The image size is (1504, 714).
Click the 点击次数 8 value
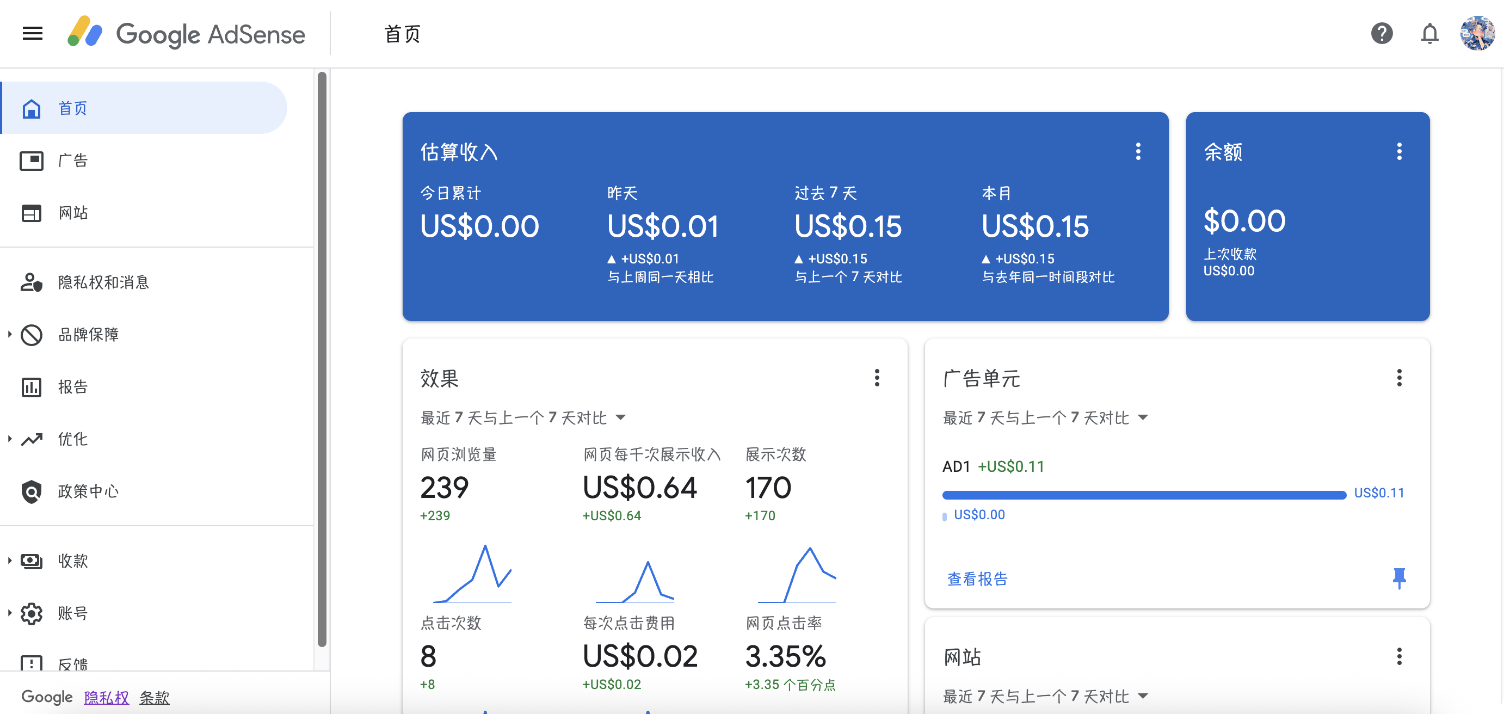click(x=428, y=657)
